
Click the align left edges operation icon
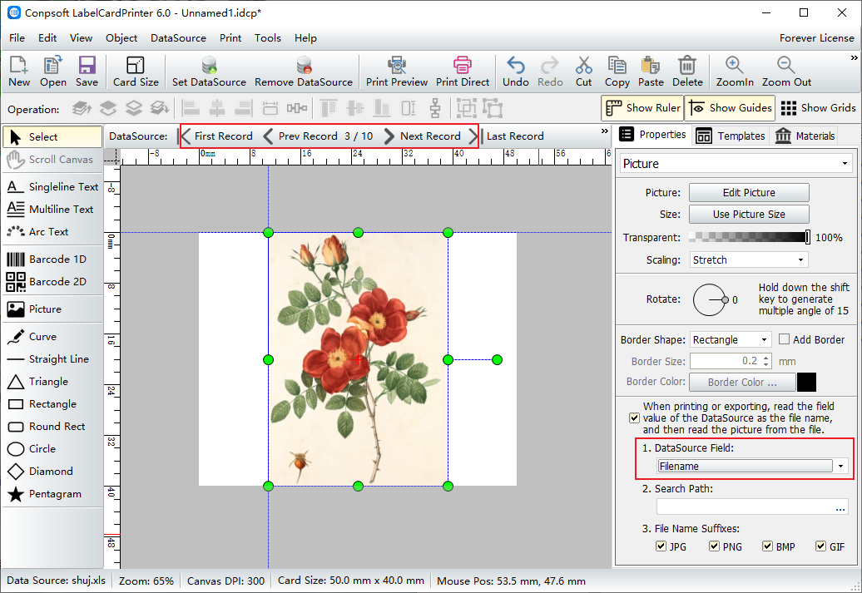tap(191, 108)
